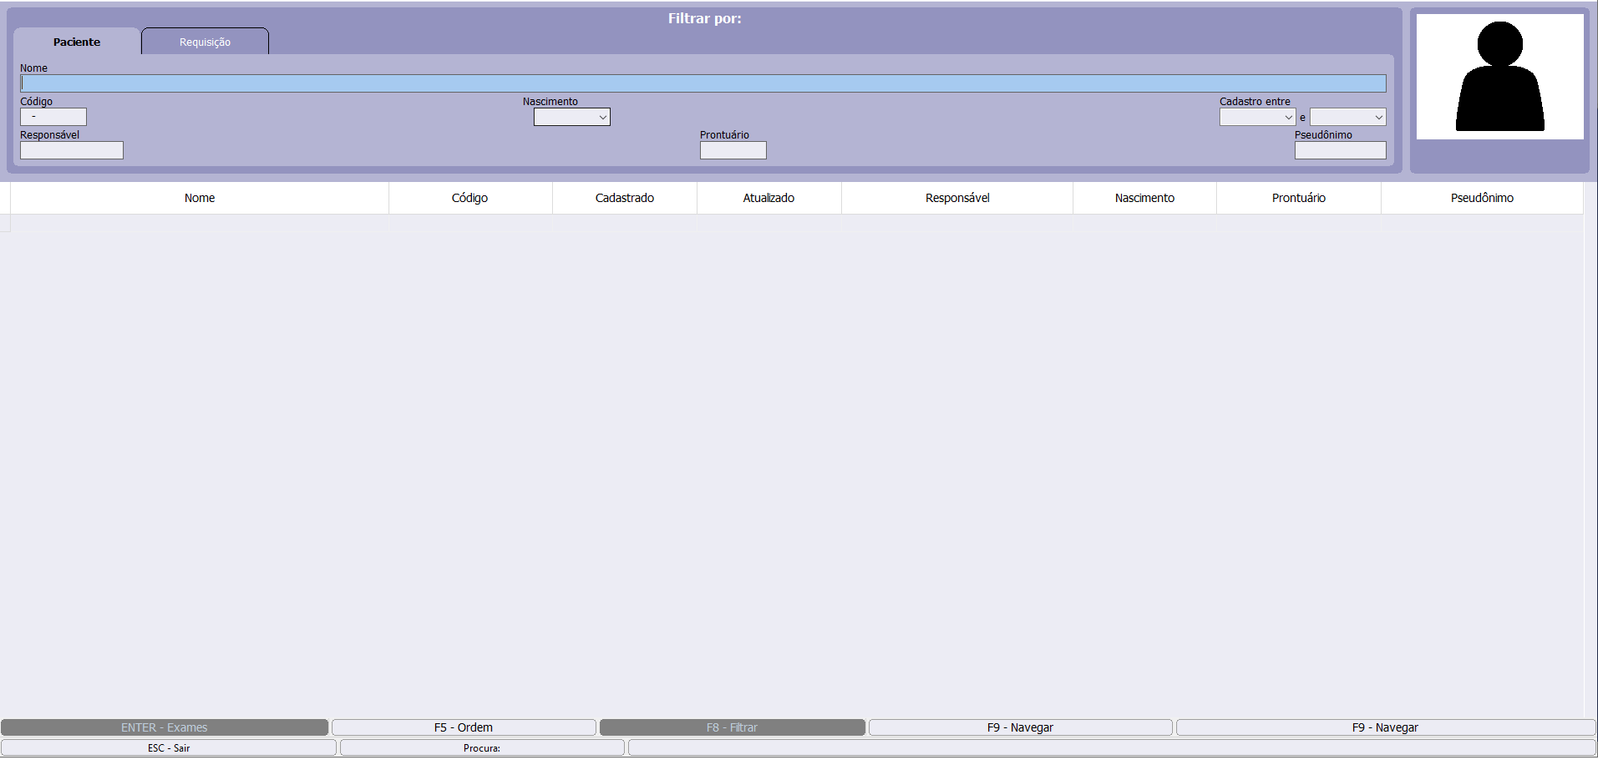1598x759 pixels.
Task: Click into the Prontuário filter field
Action: 732,150
